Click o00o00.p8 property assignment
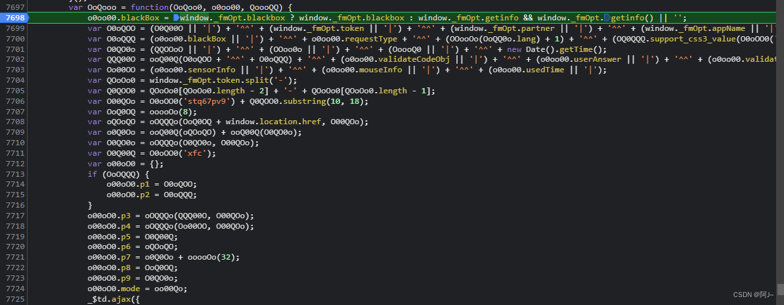The width and height of the screenshot is (784, 305). coord(133,268)
